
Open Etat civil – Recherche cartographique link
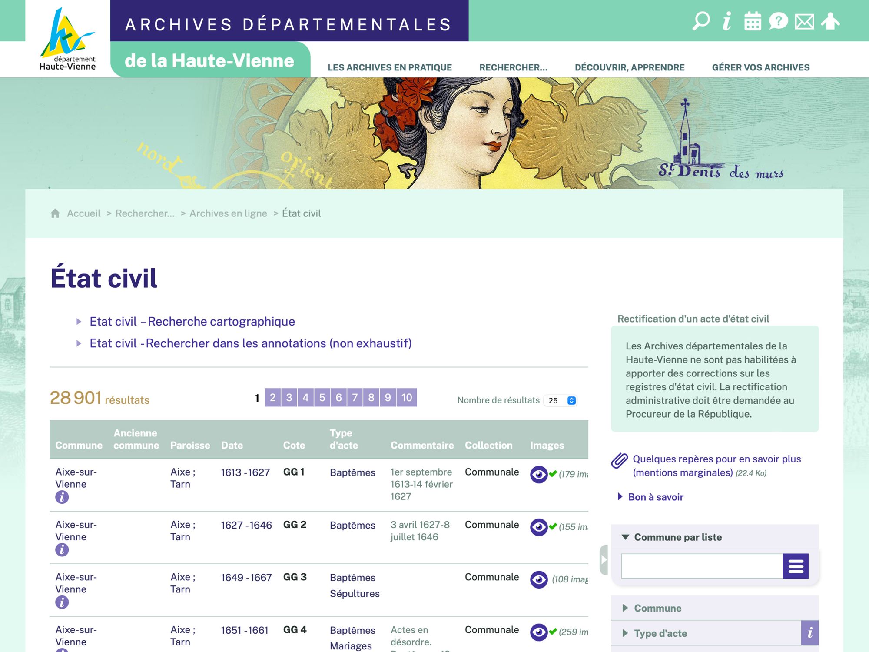click(x=192, y=322)
